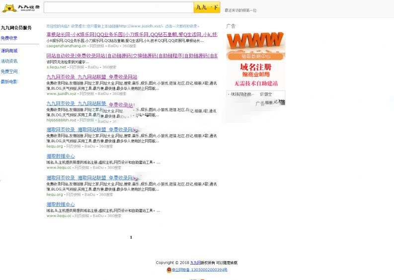The height and width of the screenshot is (280, 394).
Task: Open the 草根站长网 result title
Action: click(x=132, y=34)
